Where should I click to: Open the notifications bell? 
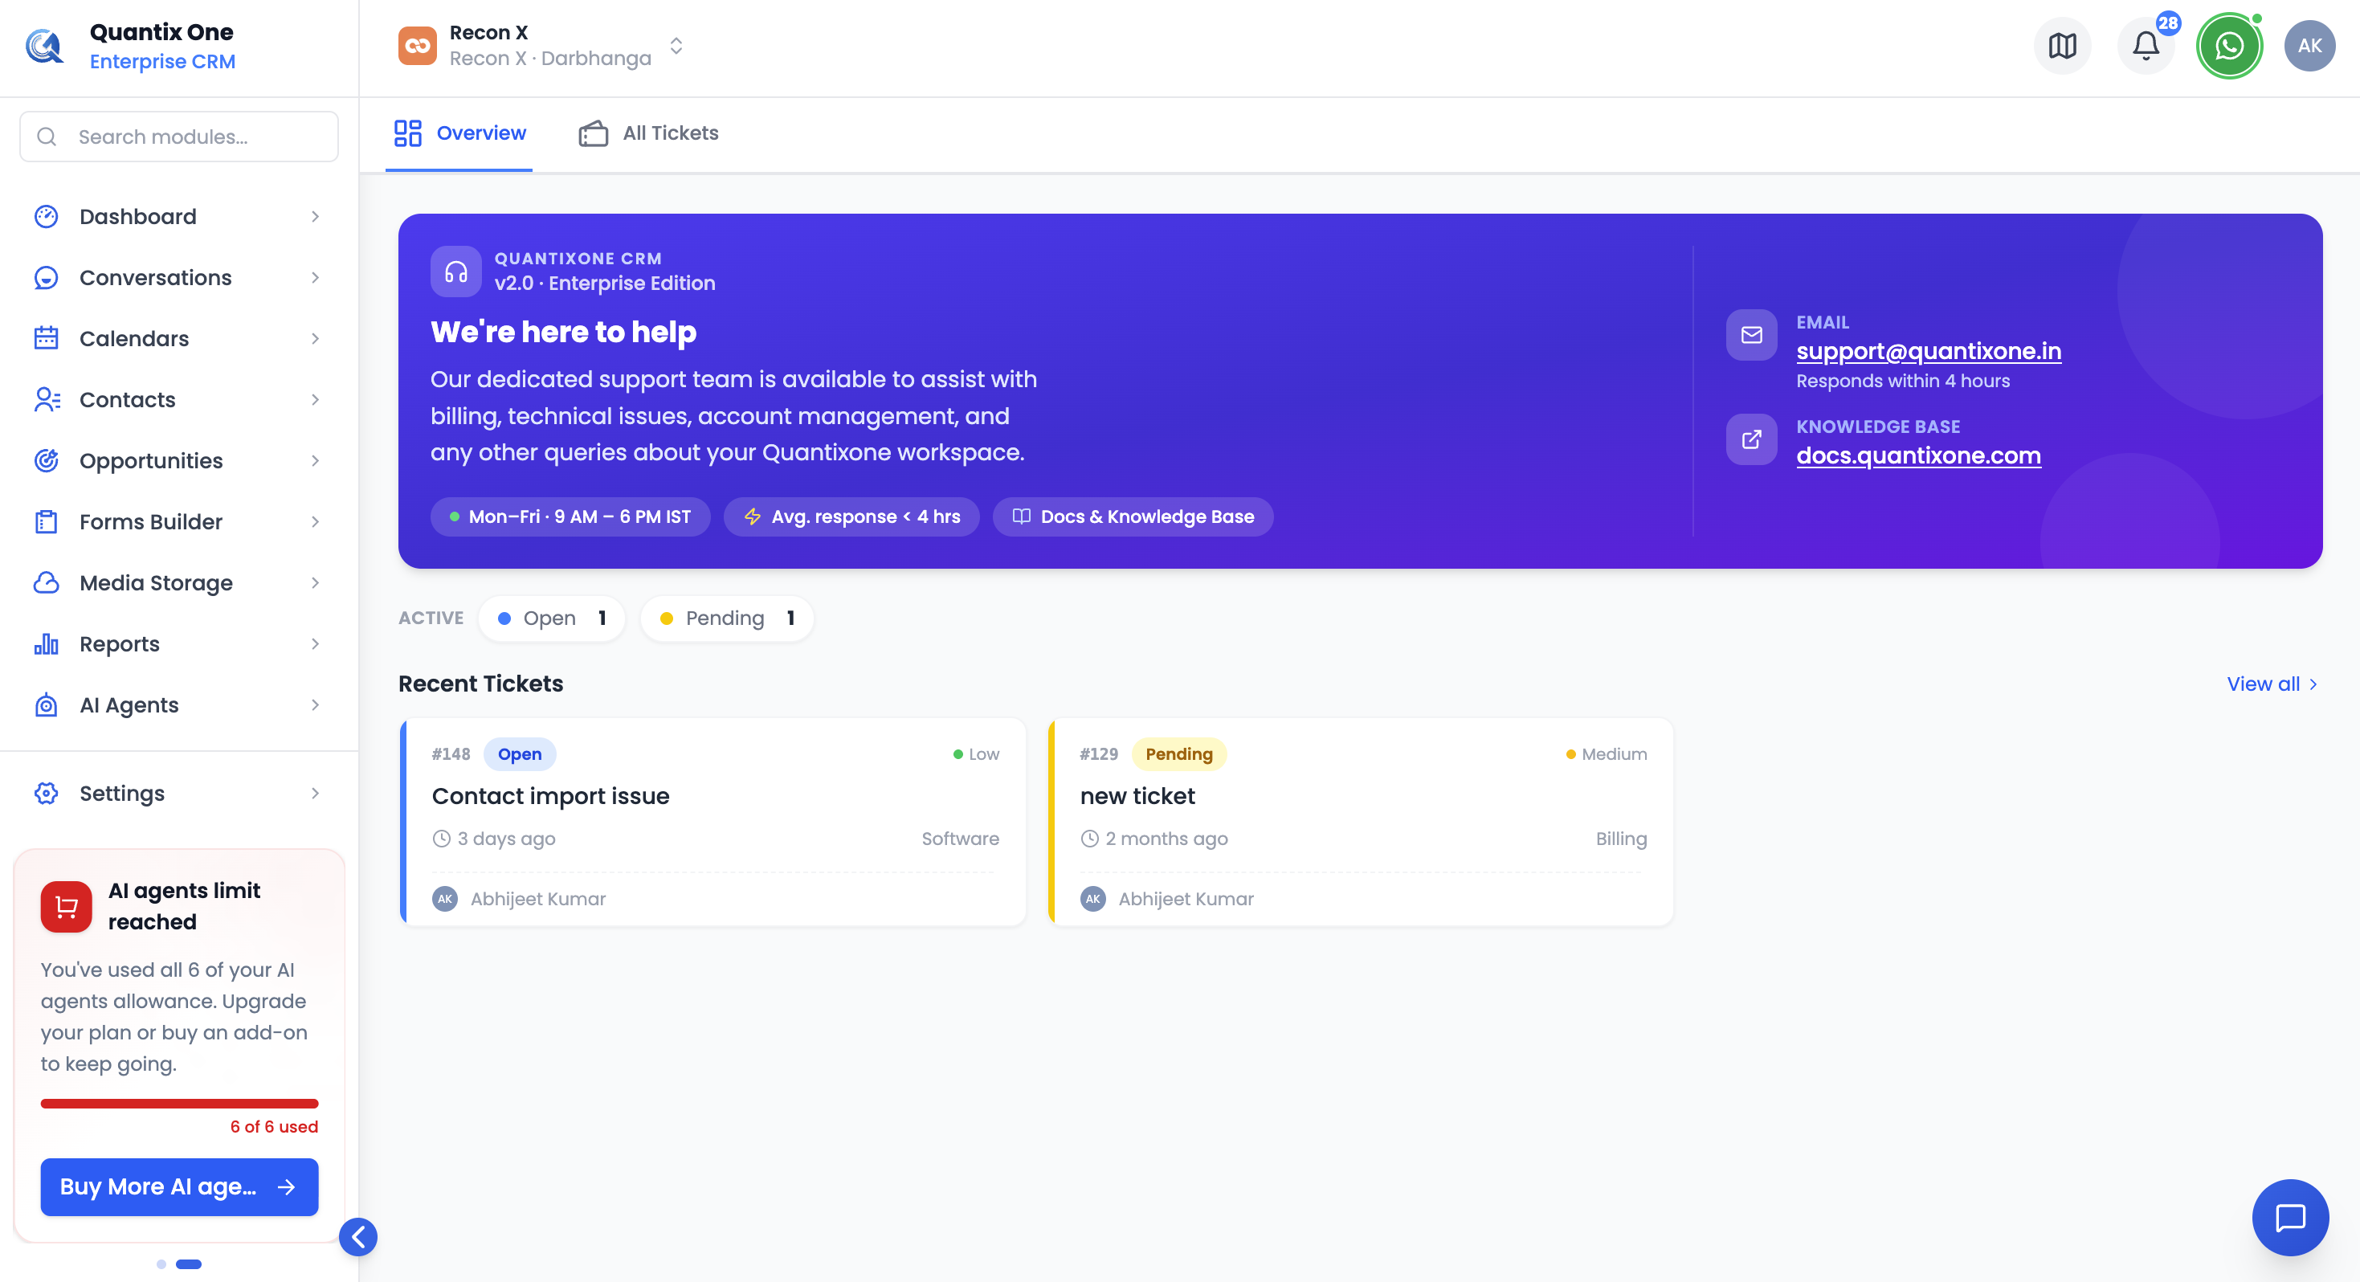pyautogui.click(x=2146, y=46)
